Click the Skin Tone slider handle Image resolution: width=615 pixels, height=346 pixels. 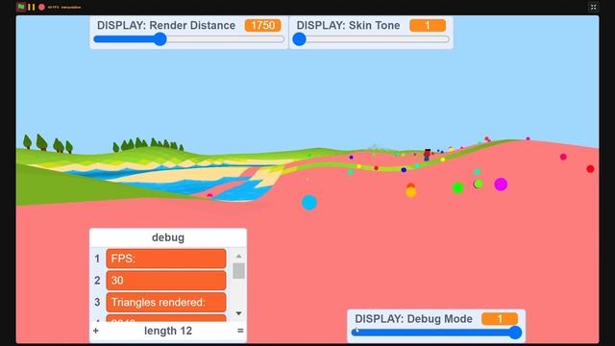[299, 39]
